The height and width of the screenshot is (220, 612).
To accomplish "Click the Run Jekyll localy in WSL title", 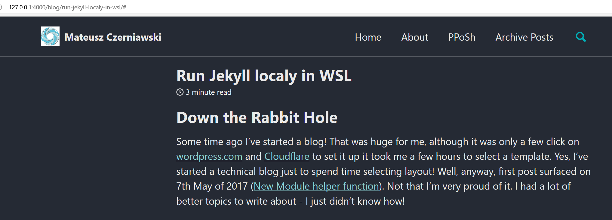I will coord(264,76).
